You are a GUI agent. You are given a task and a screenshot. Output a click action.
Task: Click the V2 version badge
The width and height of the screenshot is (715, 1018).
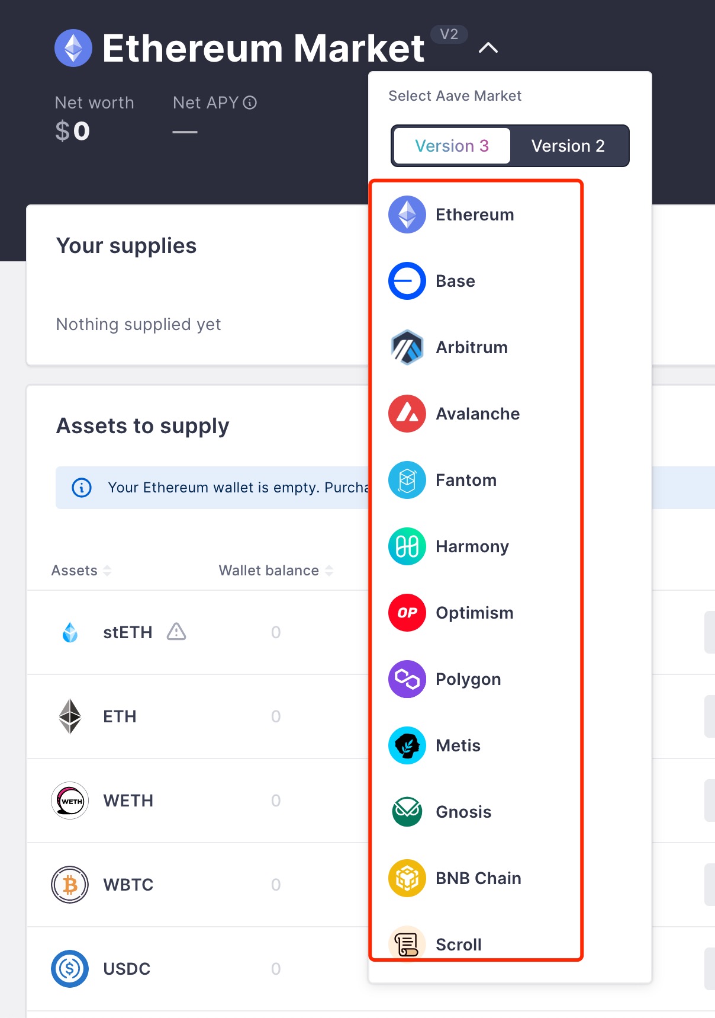click(x=449, y=34)
